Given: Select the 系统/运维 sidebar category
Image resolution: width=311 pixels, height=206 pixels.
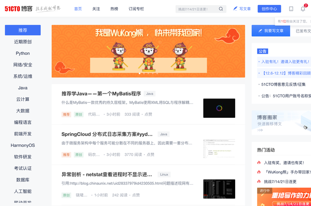Looking at the screenshot, I should 23,76.
